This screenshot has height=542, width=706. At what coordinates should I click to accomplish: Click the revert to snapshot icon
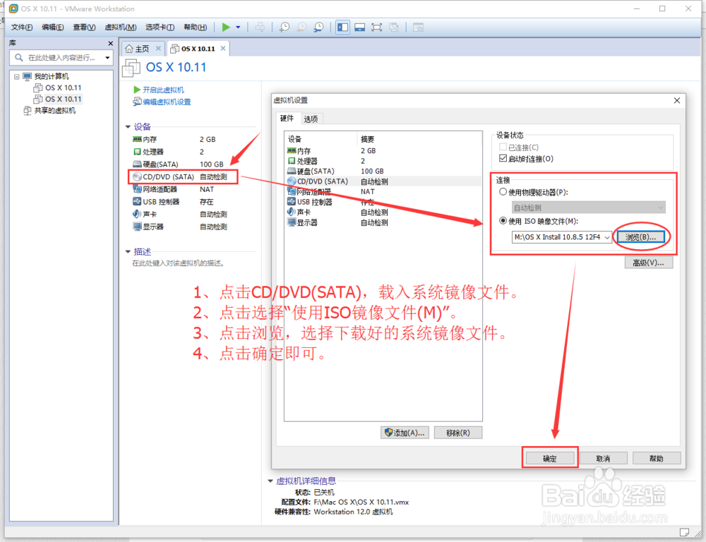301,28
